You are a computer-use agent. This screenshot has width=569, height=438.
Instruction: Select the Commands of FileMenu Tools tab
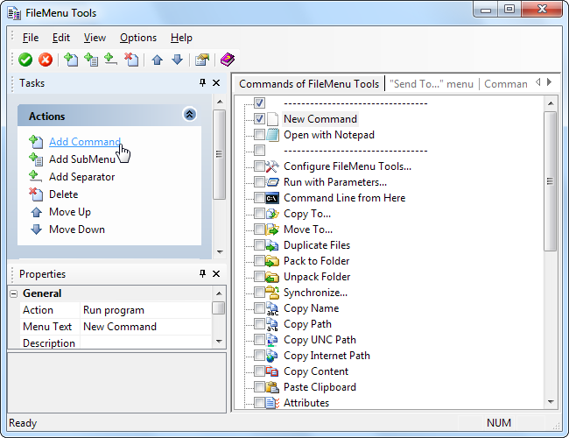point(309,84)
